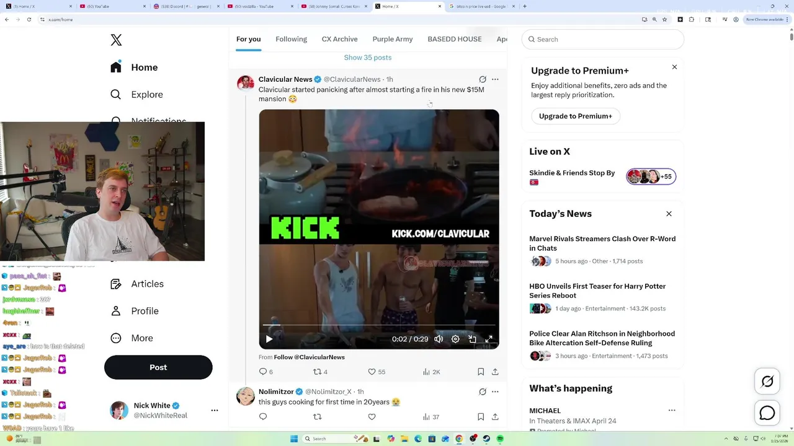Open the Windows Start menu
Viewport: 794px width, 446px height.
294,439
